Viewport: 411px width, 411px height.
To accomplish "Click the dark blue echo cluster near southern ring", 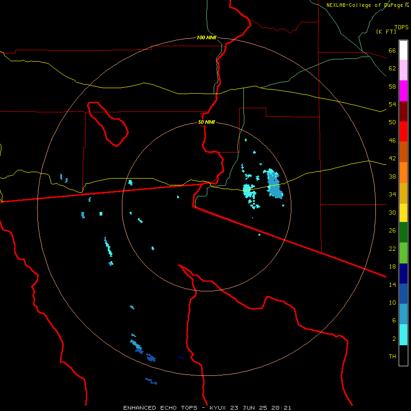I will tap(151, 358).
